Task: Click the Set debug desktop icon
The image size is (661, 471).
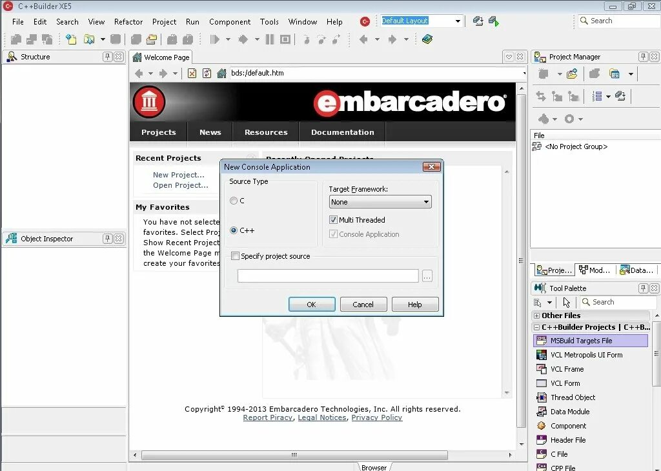Action: (x=493, y=21)
